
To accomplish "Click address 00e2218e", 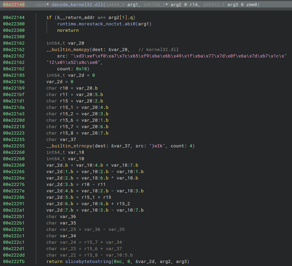I will [14, 82].
